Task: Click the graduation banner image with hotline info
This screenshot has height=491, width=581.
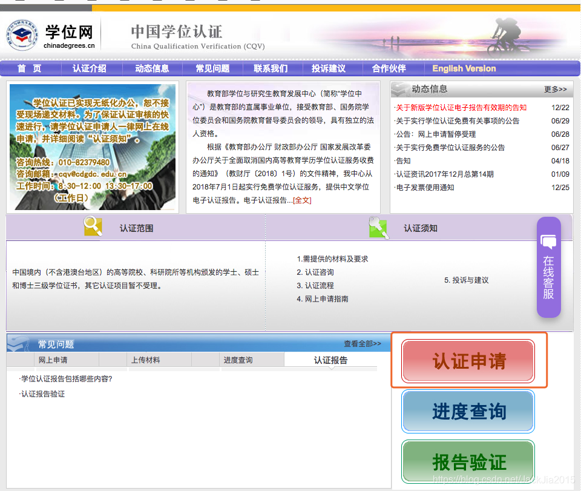Action: [x=93, y=147]
